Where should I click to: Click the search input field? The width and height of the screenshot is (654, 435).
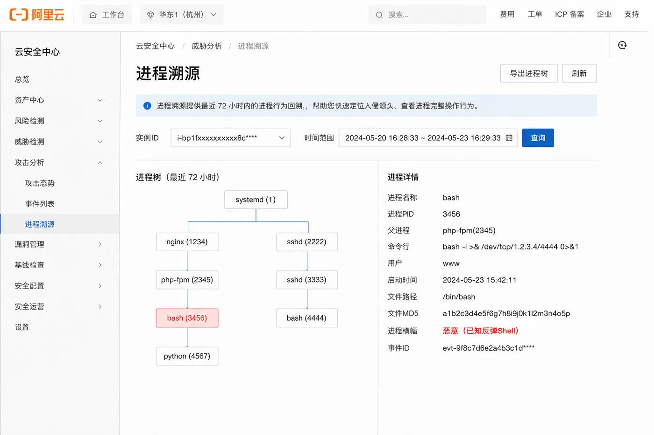coord(427,14)
